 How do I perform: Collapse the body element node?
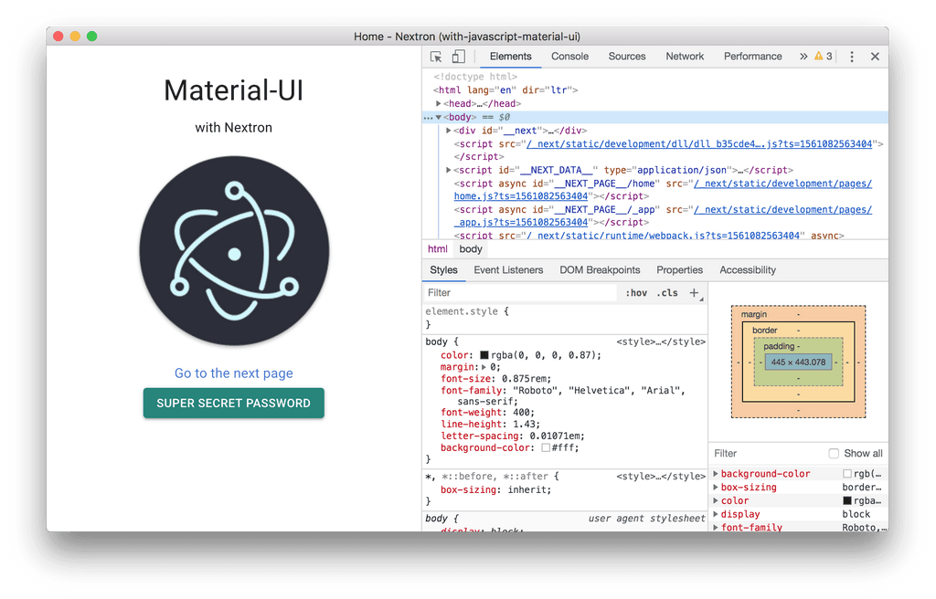coord(439,117)
